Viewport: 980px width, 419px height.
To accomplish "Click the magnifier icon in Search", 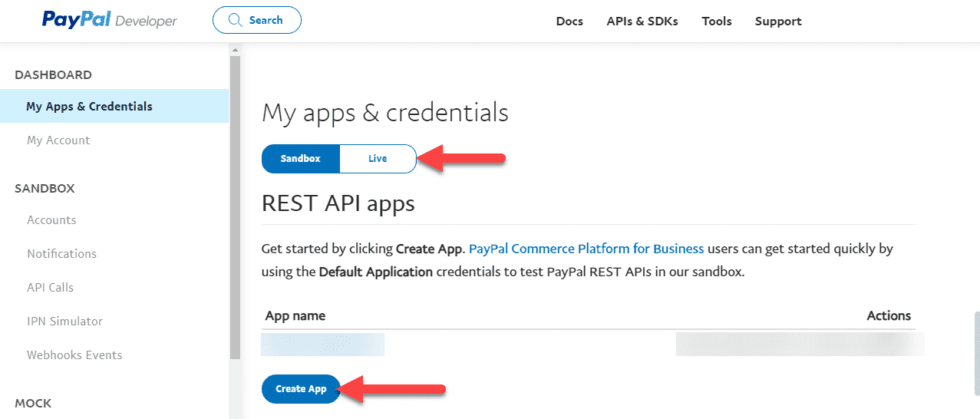I will (x=236, y=21).
